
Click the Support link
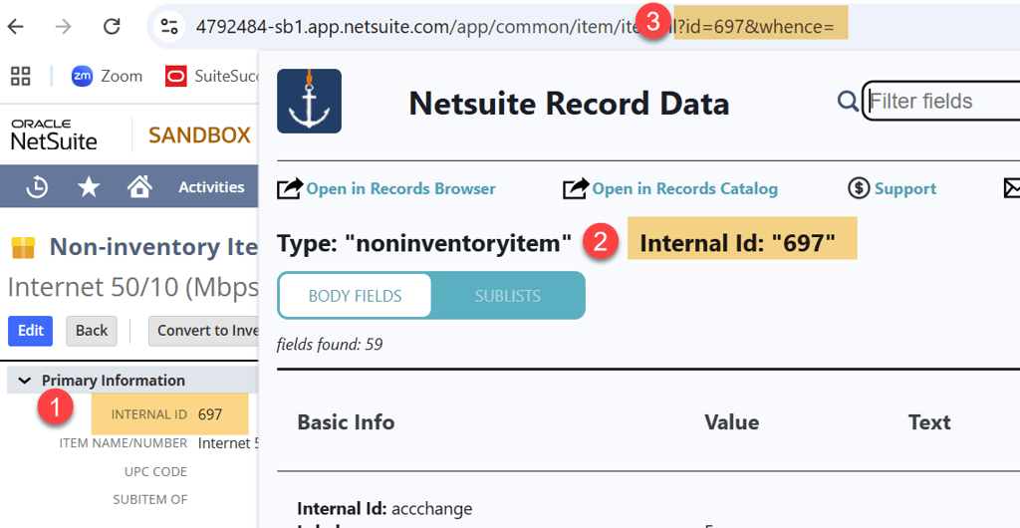point(904,188)
